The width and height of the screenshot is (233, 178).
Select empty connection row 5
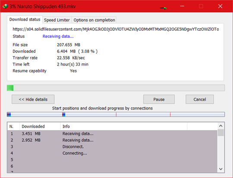(x=112, y=160)
